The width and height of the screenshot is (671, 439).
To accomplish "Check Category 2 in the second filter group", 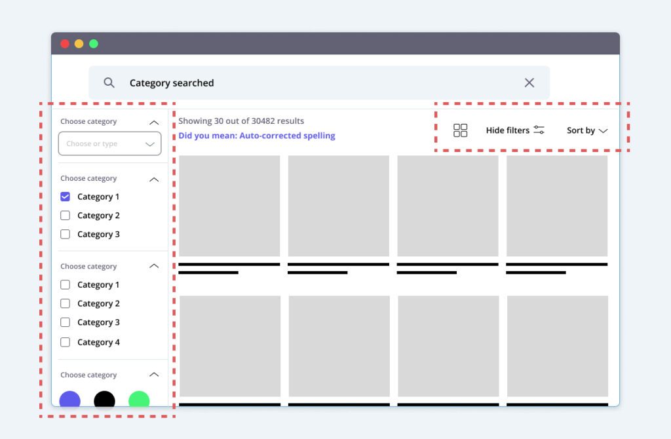I will pos(65,215).
